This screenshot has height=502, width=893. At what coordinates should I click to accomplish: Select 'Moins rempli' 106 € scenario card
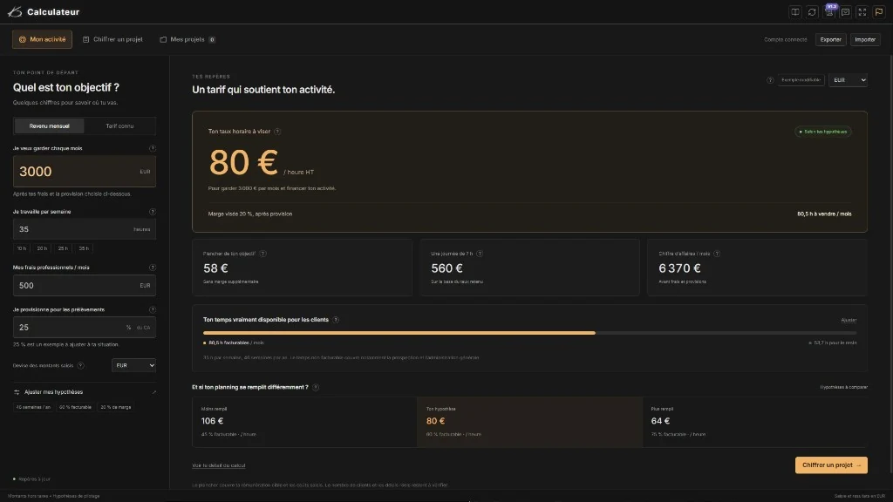pyautogui.click(x=304, y=422)
